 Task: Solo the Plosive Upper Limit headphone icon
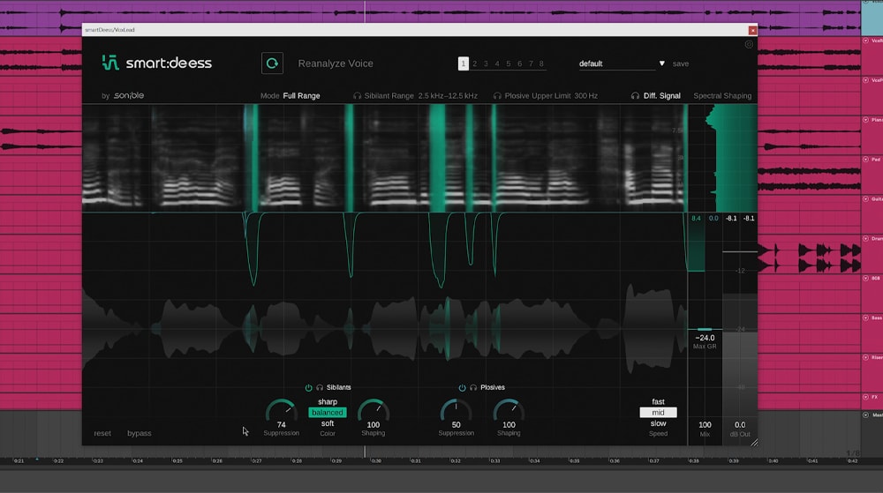497,96
